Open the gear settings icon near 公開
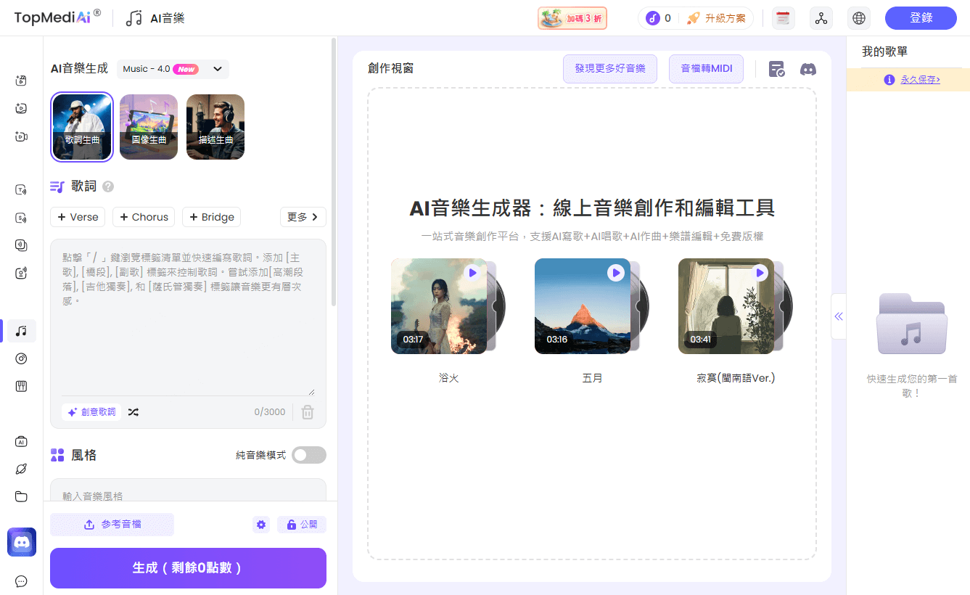970x595 pixels. pyautogui.click(x=261, y=525)
